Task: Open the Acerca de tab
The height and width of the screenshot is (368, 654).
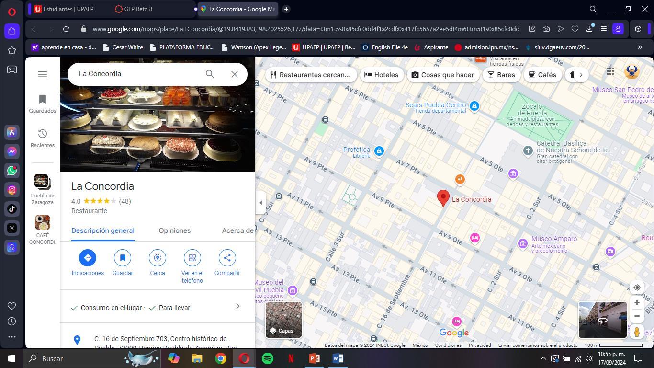Action: (x=238, y=230)
